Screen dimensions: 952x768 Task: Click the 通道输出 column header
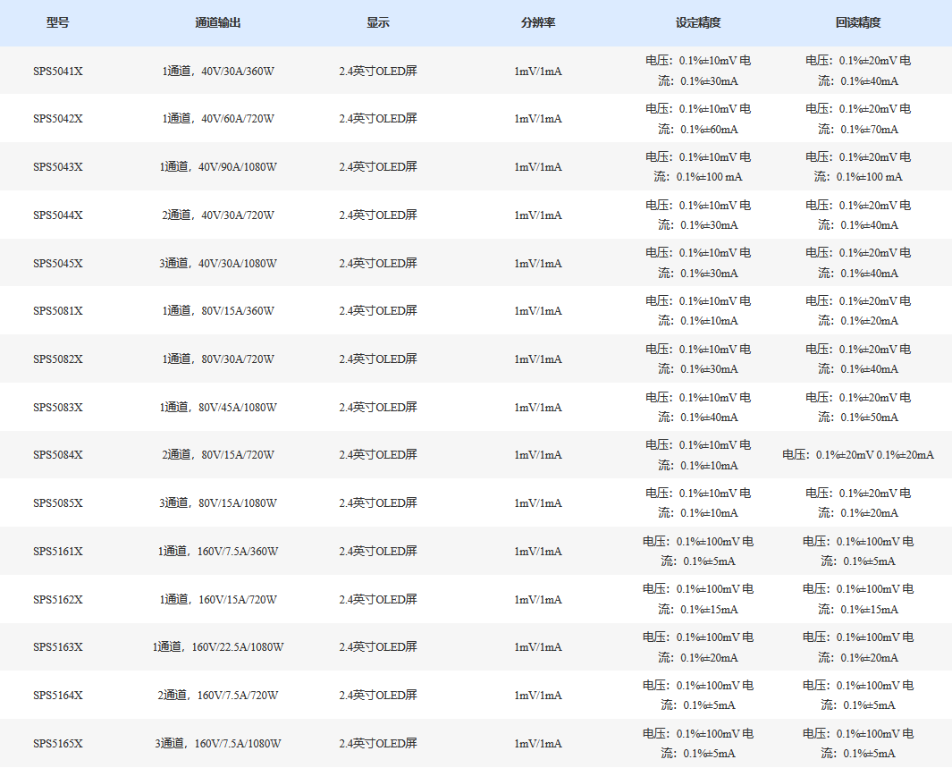[x=218, y=22]
